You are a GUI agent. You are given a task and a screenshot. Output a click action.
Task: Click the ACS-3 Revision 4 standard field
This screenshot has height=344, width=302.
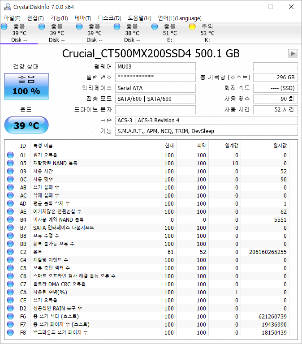[x=206, y=120]
